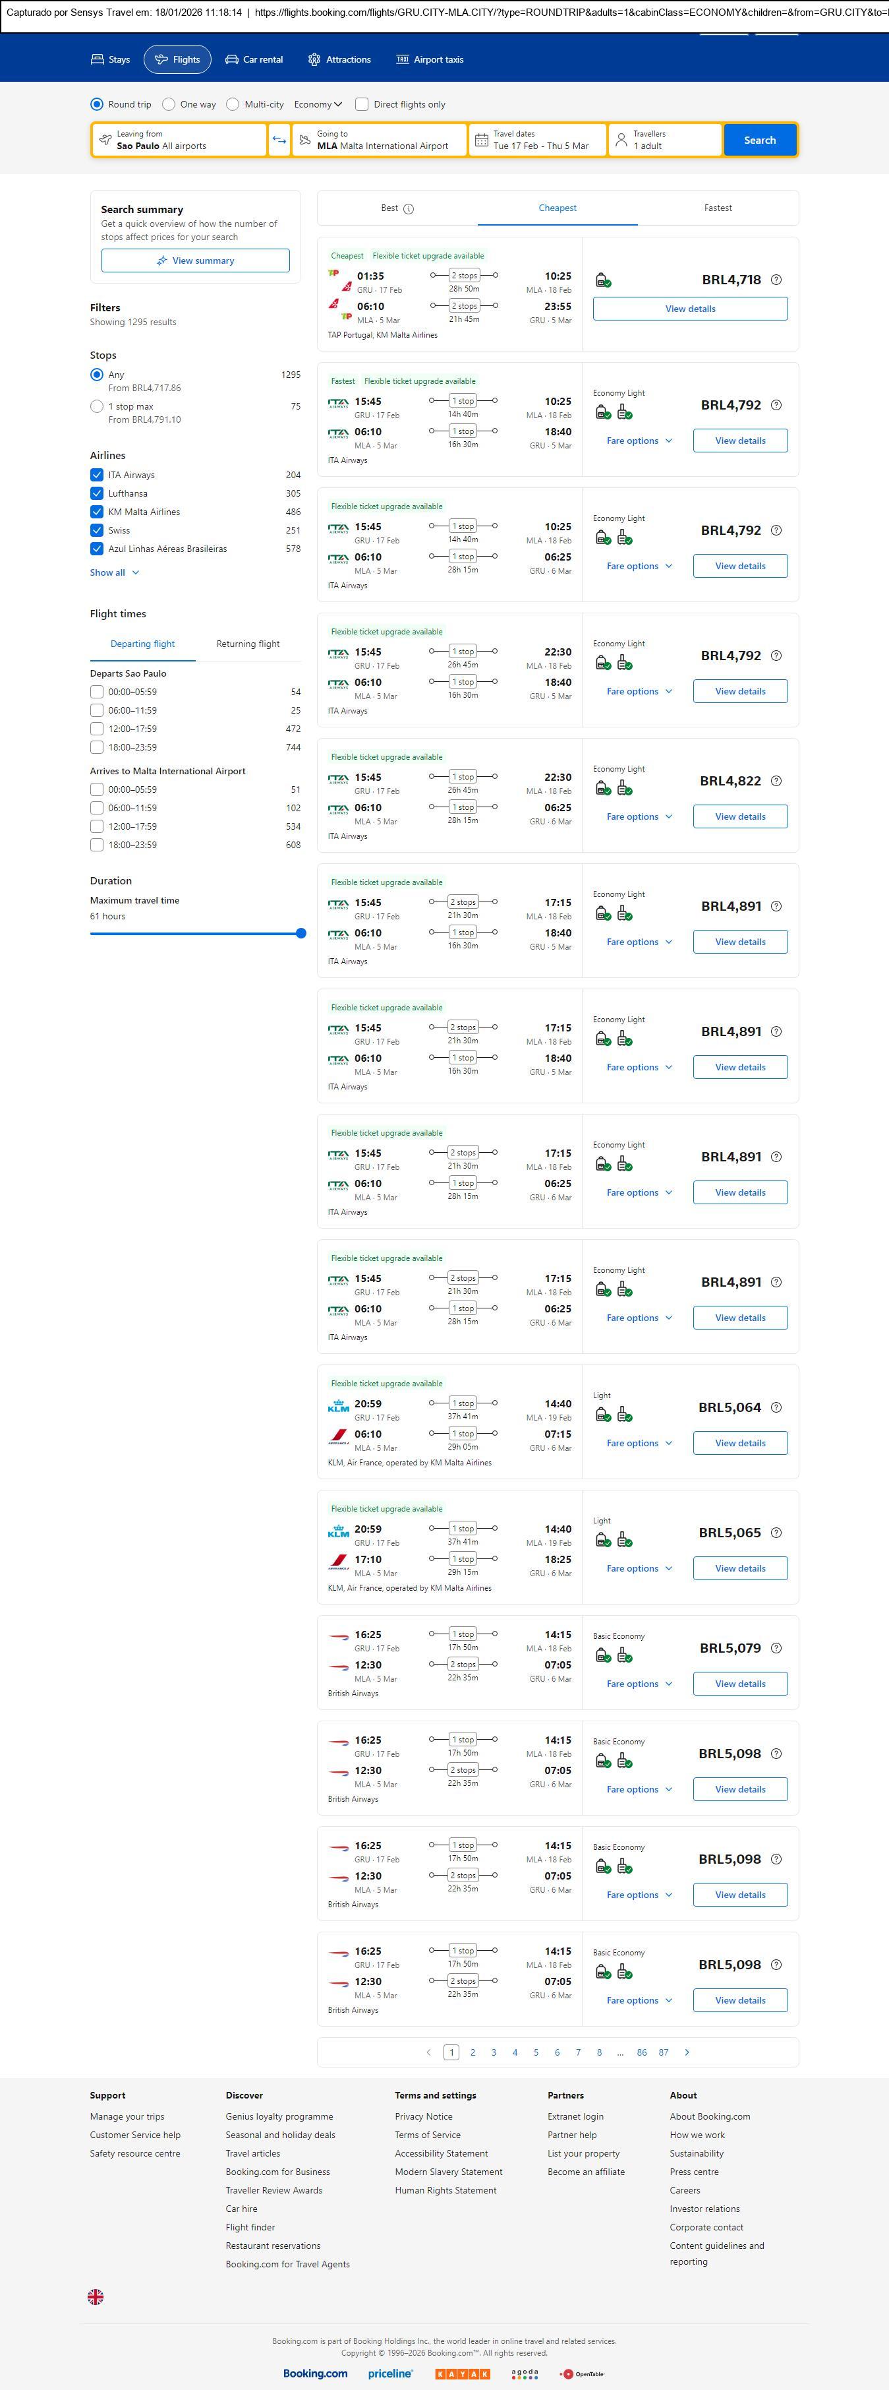Switch to the Fastest sorting tab
Image resolution: width=889 pixels, height=2390 pixels.
718,209
